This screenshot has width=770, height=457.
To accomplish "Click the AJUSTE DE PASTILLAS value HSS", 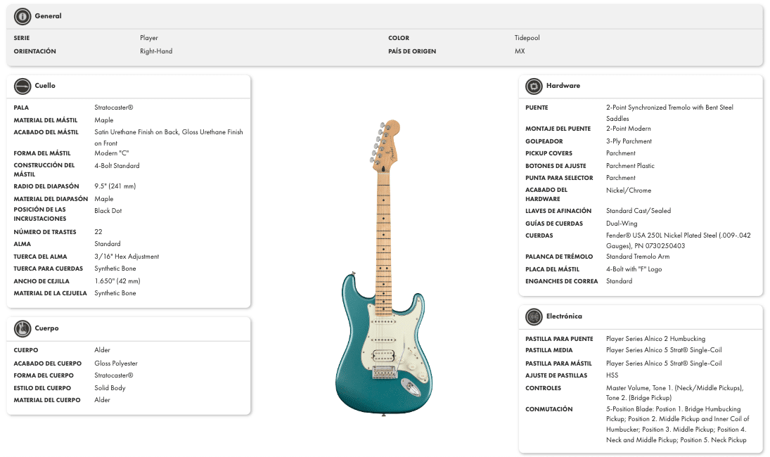I will click(612, 375).
